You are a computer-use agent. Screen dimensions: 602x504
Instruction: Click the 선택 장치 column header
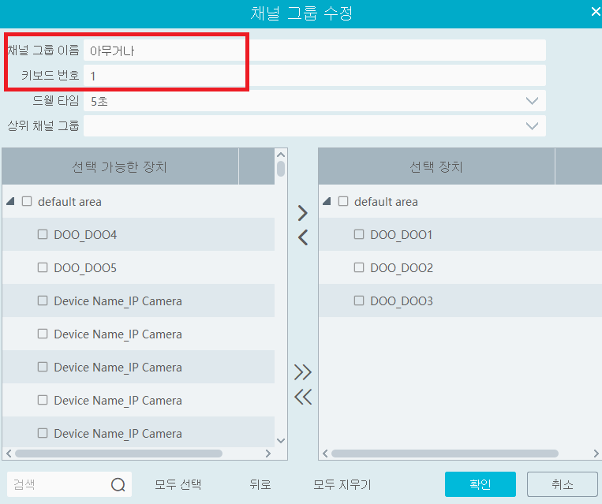click(x=436, y=167)
